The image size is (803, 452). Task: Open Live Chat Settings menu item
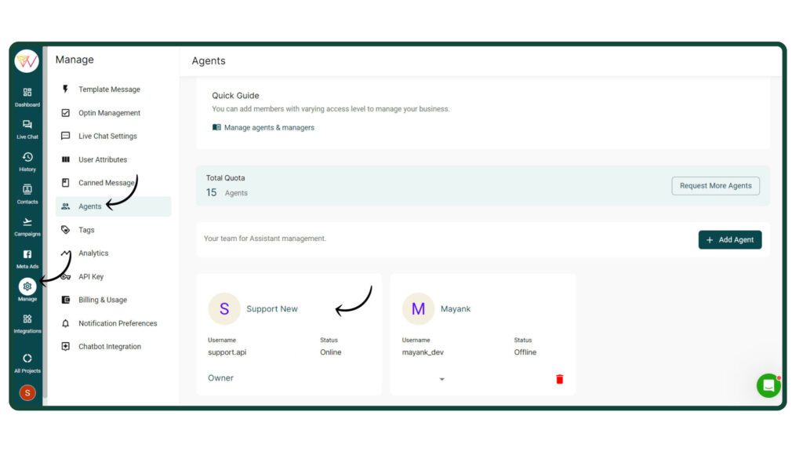pos(107,137)
